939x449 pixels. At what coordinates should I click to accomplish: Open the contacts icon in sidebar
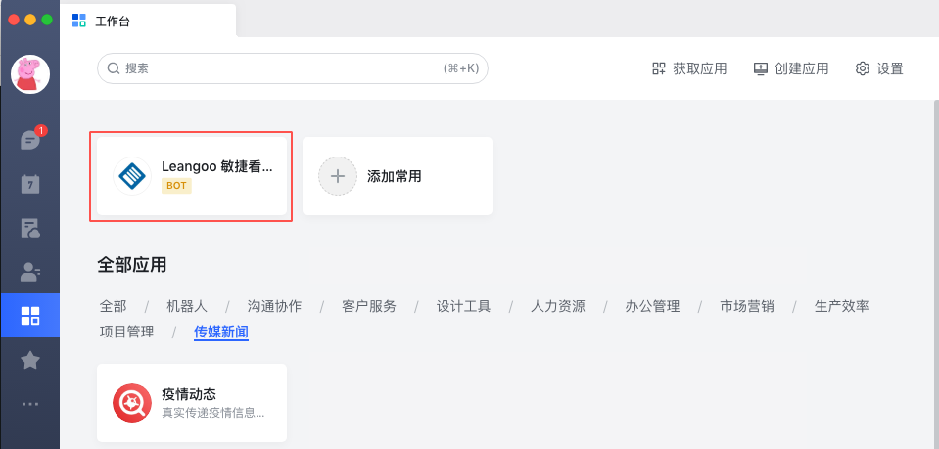coord(30,272)
